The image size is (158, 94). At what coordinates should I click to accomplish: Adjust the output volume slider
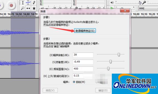click(129, 3)
